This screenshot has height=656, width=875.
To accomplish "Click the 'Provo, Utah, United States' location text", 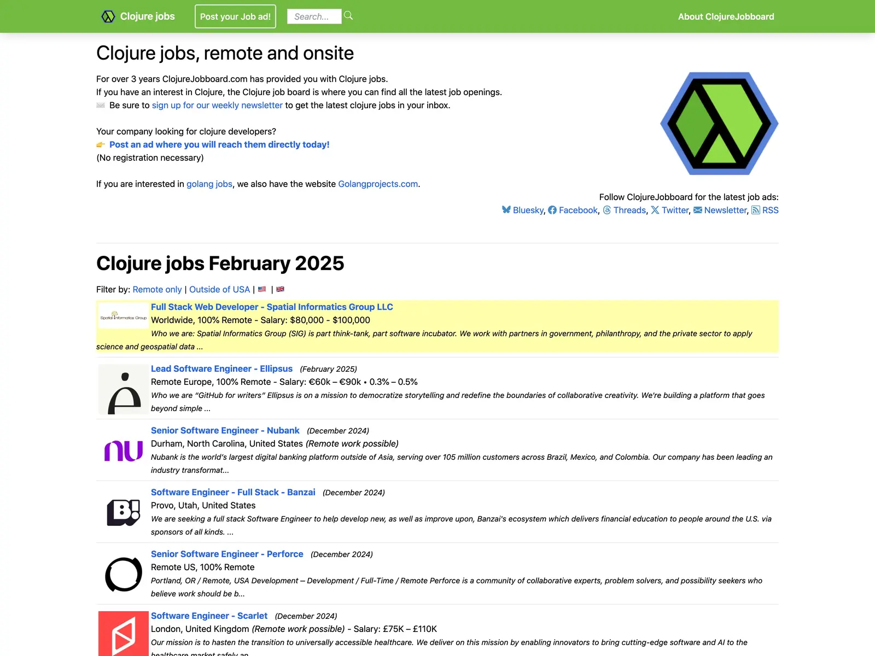I will 203,505.
